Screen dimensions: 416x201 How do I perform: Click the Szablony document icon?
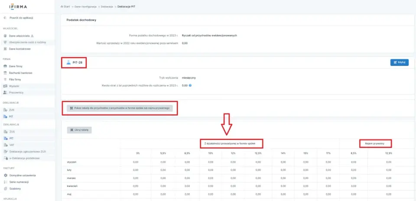click(x=5, y=188)
